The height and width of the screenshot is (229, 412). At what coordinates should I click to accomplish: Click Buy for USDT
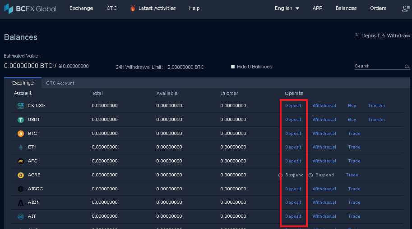click(x=352, y=120)
